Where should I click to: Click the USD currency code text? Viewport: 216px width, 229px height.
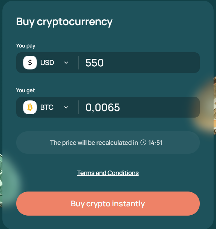[47, 63]
